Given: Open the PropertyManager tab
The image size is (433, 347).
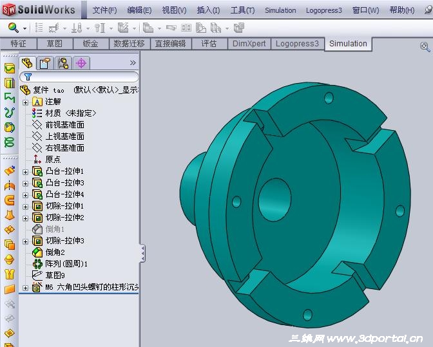Looking at the screenshot, I should [x=44, y=63].
